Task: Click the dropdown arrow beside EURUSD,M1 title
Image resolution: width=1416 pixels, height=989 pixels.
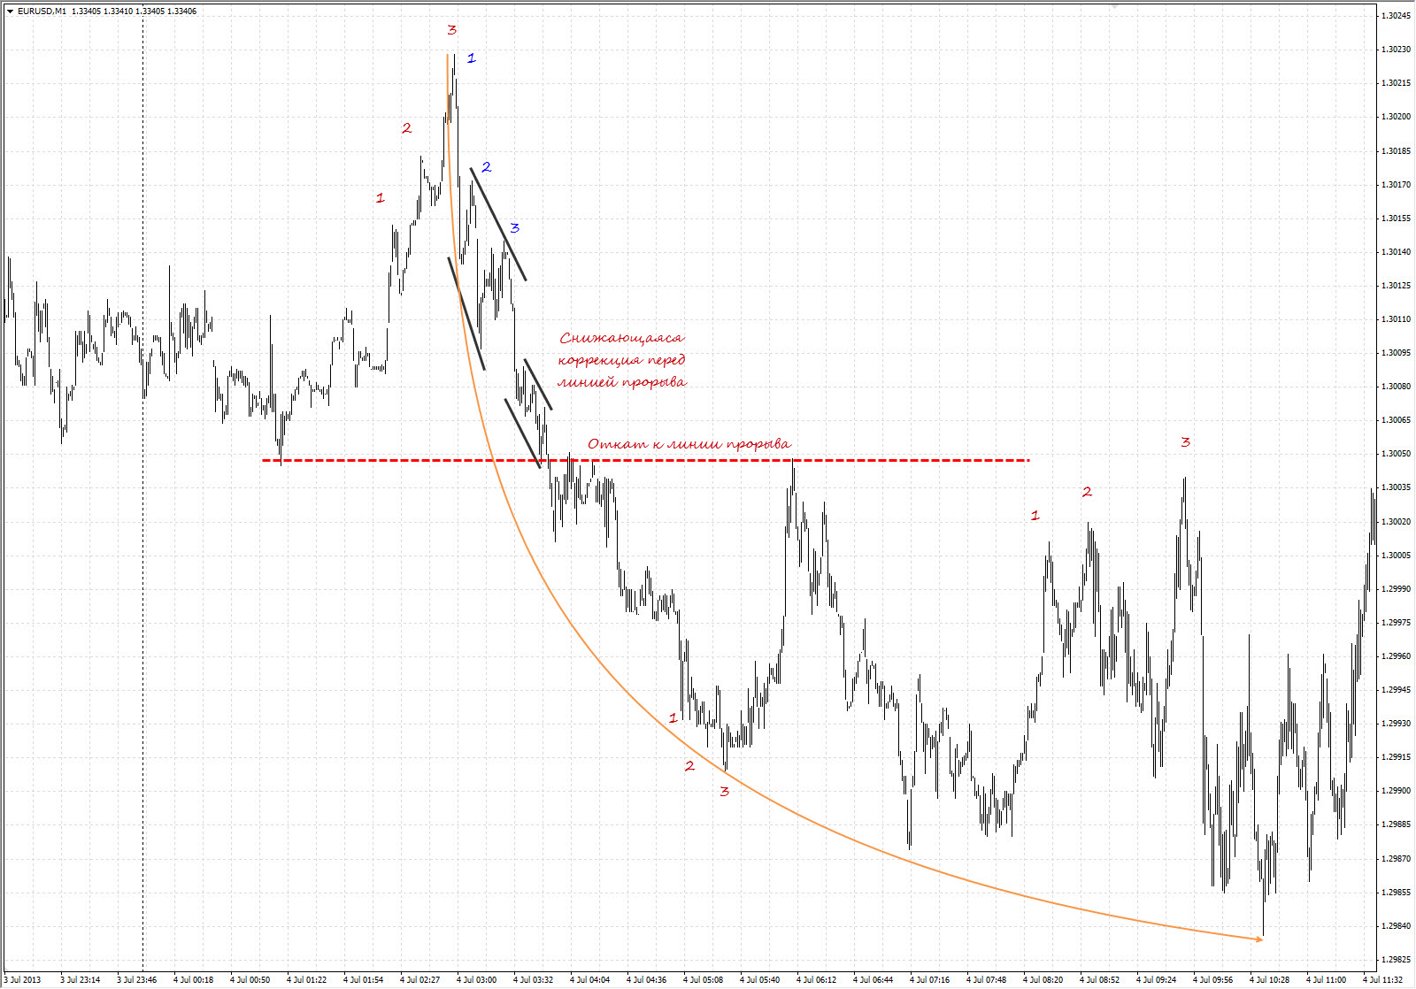Action: (x=10, y=11)
